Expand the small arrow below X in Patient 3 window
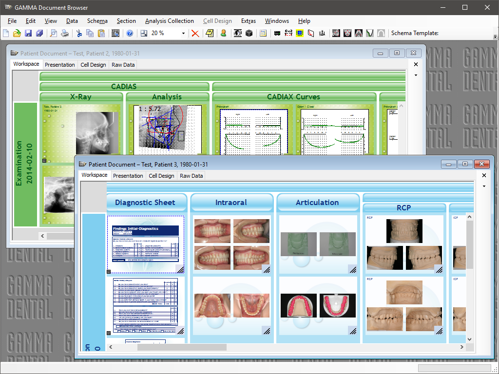 tap(484, 187)
